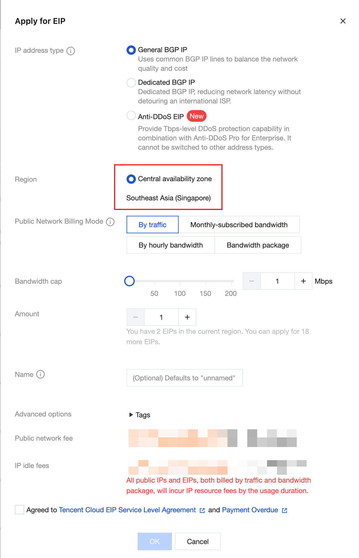Open the external link icon beside Payment Overdue
Viewport: 359px width, 558px height.
click(x=285, y=510)
